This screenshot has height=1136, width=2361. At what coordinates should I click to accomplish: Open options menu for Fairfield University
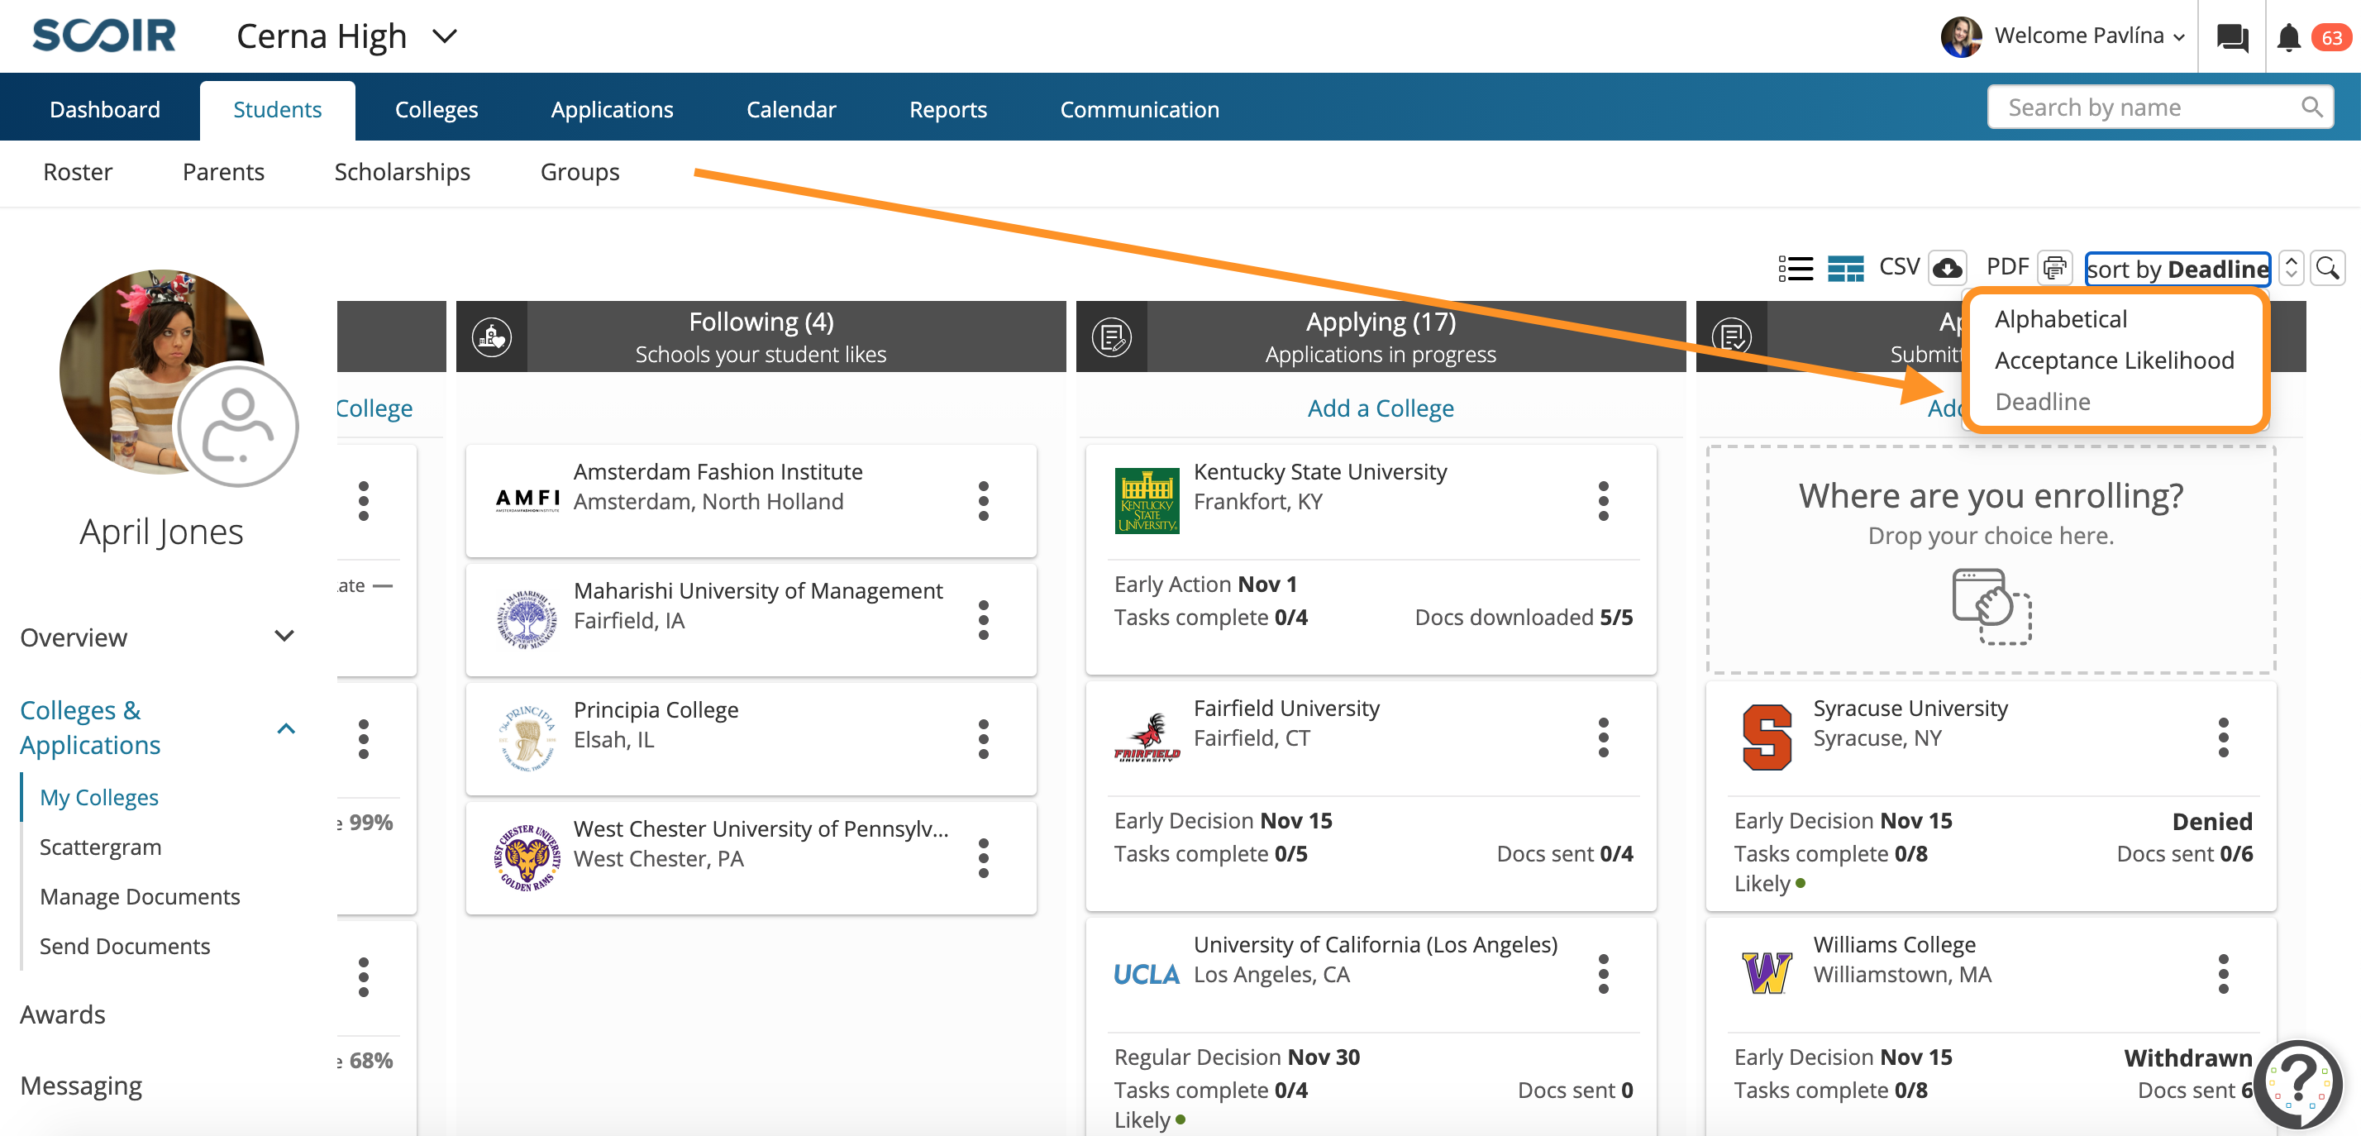point(1603,737)
